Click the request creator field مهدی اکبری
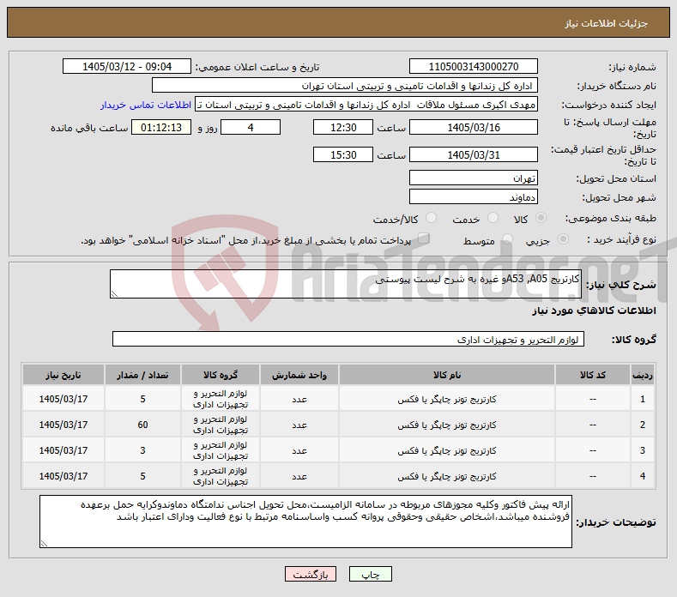 pyautogui.click(x=366, y=105)
